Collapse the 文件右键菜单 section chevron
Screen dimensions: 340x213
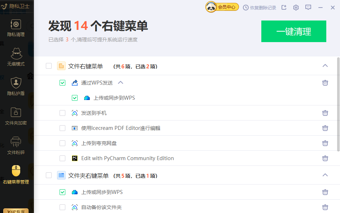pos(325,66)
